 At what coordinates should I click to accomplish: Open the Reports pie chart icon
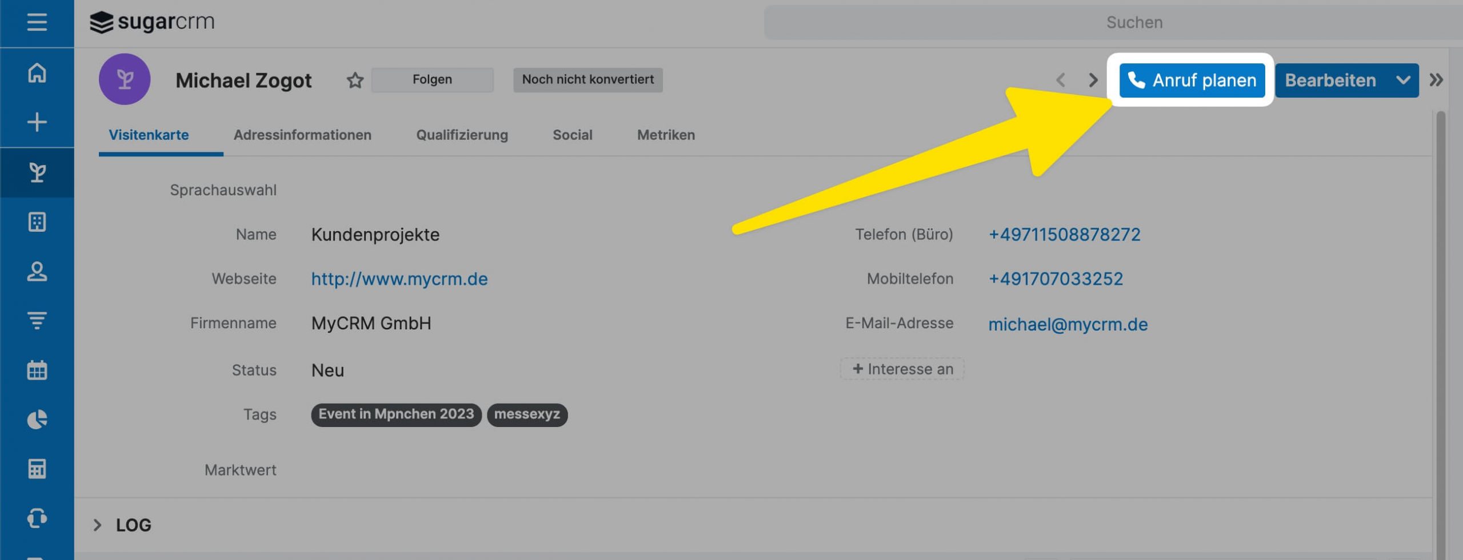[x=37, y=420]
